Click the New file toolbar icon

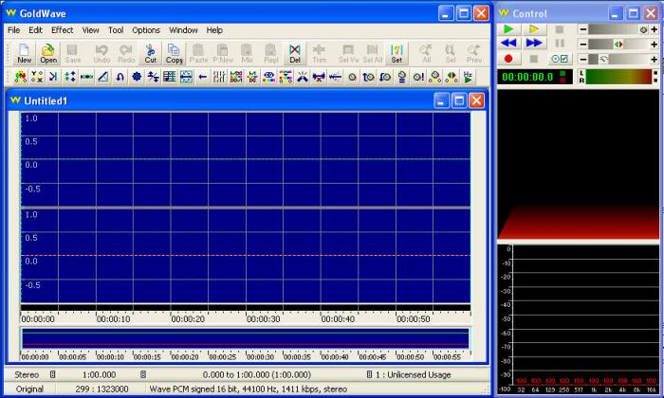(x=24, y=53)
